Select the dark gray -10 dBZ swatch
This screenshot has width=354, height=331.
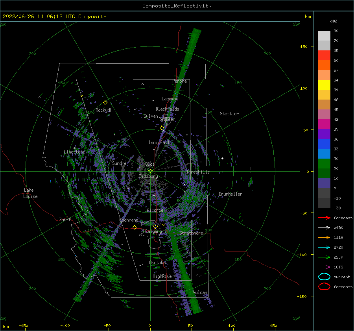pyautogui.click(x=324, y=203)
